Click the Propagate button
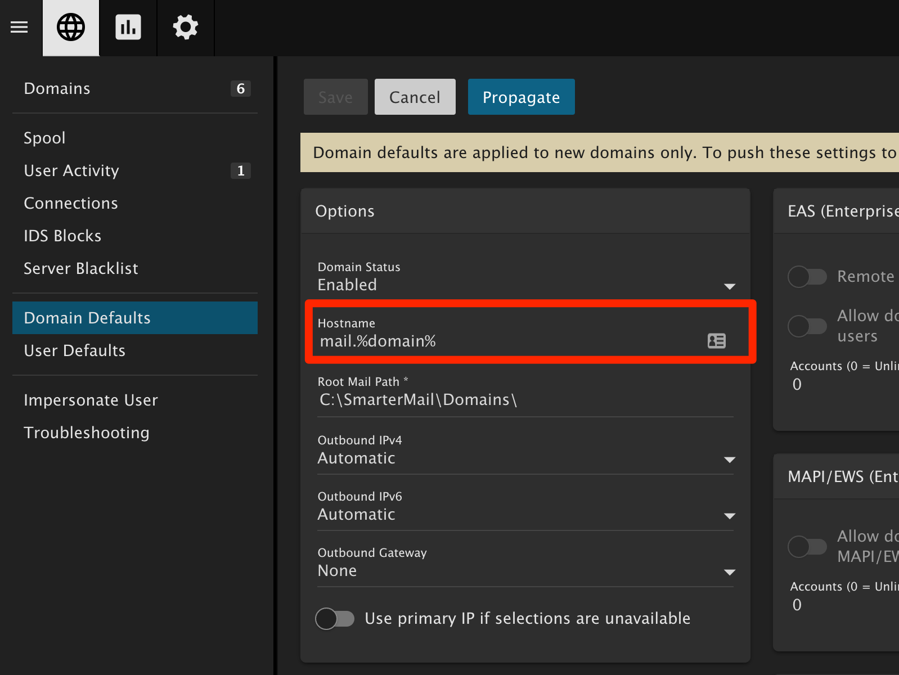 pos(521,97)
